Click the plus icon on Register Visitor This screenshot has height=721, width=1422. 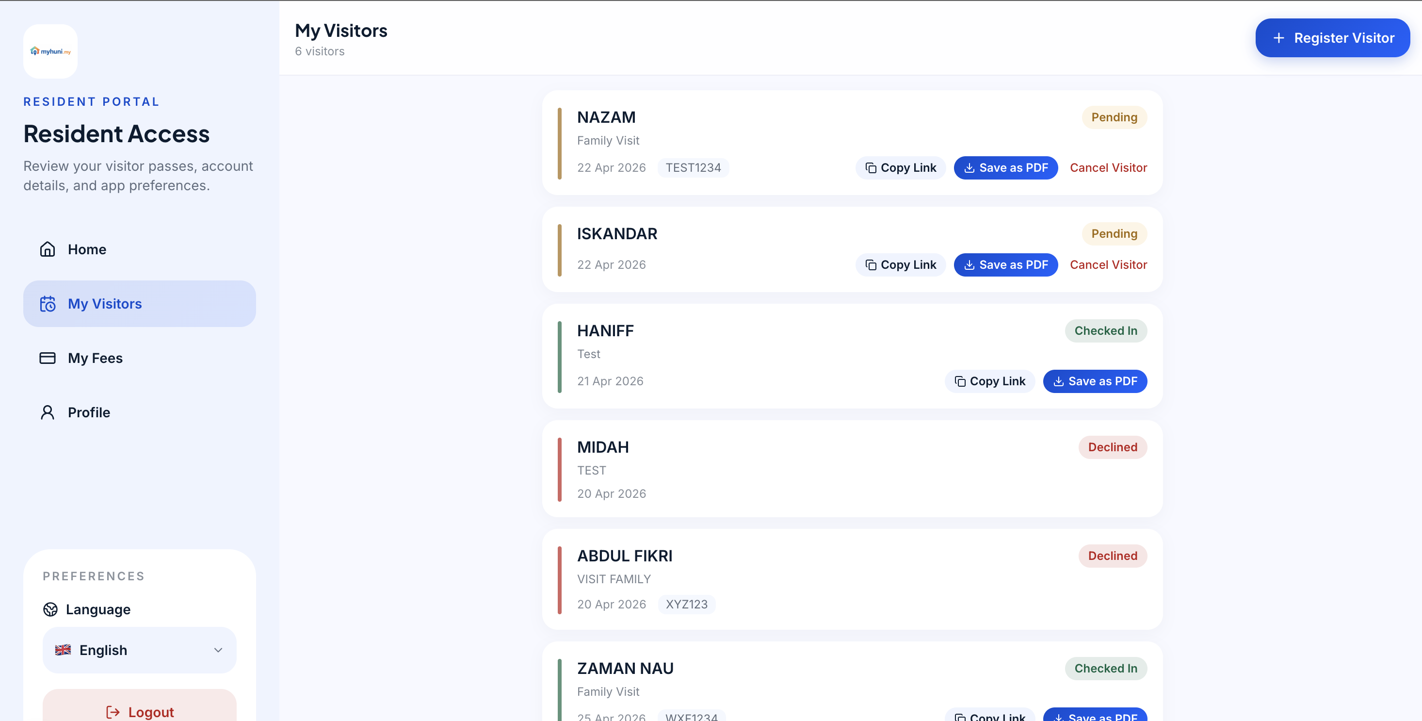(1278, 38)
